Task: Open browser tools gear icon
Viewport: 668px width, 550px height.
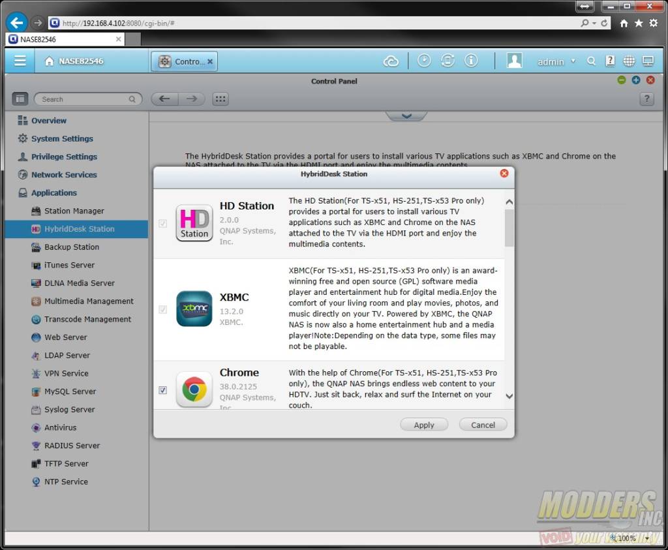Action: (654, 23)
